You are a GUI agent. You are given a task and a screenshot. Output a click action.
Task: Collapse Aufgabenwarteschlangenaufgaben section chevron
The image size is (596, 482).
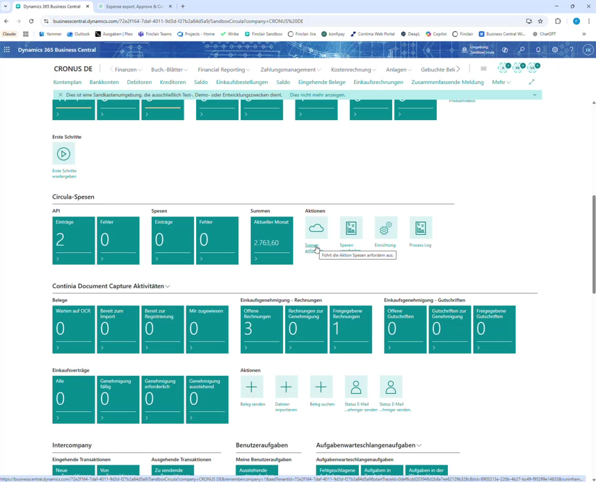[419, 446]
